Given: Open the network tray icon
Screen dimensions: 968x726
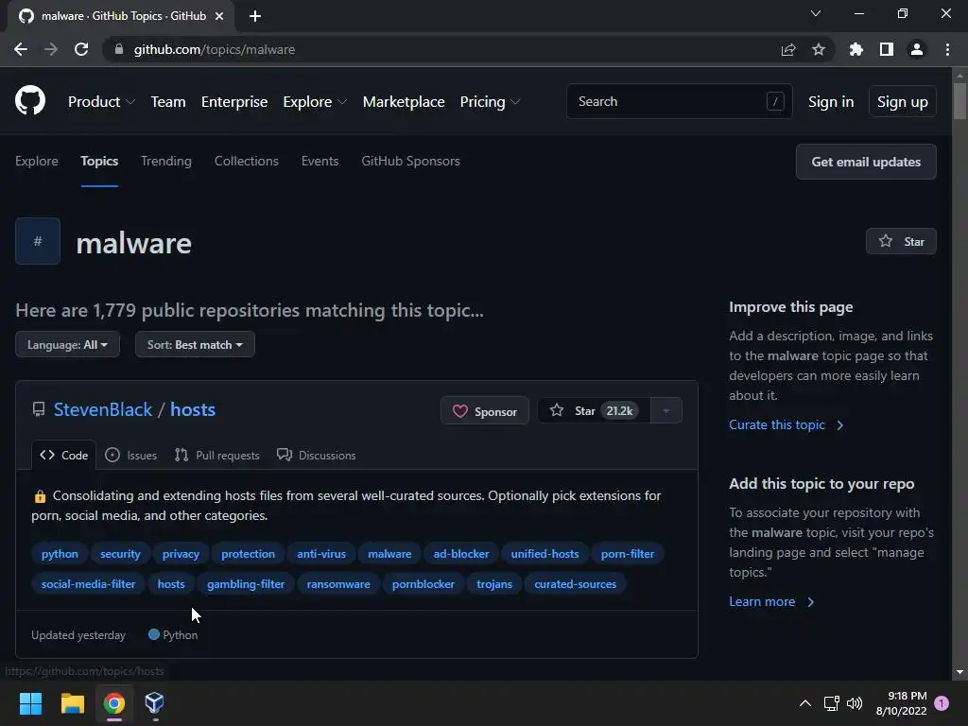Looking at the screenshot, I should coord(831,702).
